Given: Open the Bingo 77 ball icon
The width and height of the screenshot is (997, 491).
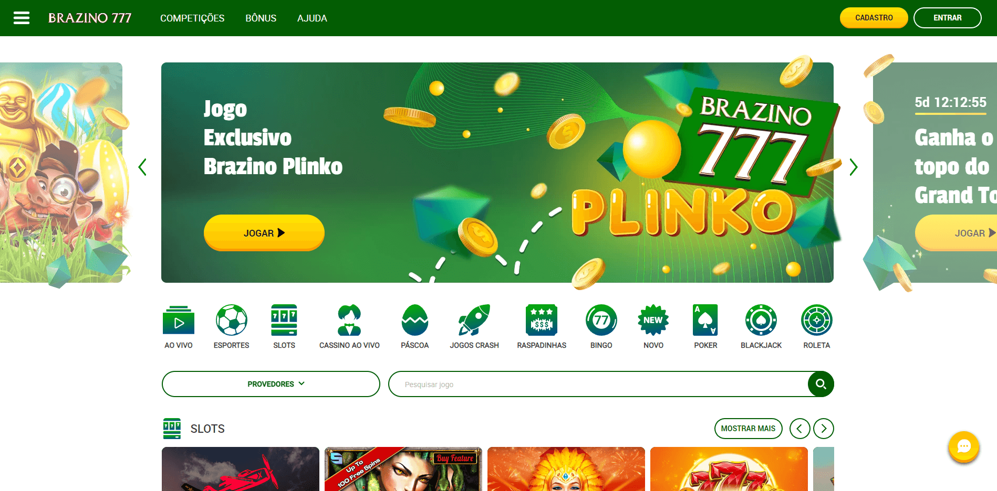Looking at the screenshot, I should [x=601, y=320].
